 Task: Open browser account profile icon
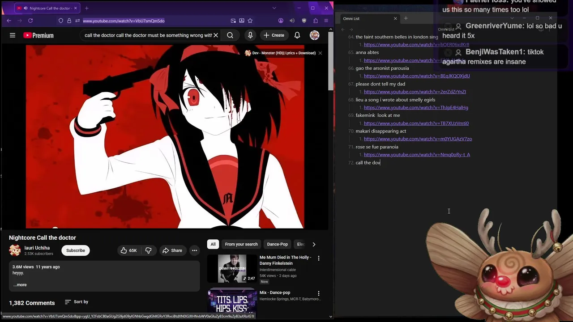pyautogui.click(x=281, y=21)
